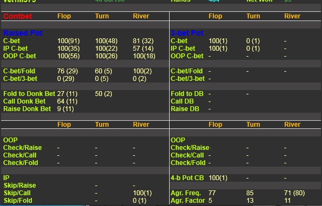
Task: Click C-bet/Fold river value '100(2)'
Action: (x=142, y=71)
